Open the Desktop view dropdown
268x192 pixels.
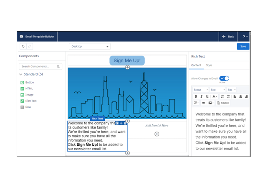[x=90, y=47]
